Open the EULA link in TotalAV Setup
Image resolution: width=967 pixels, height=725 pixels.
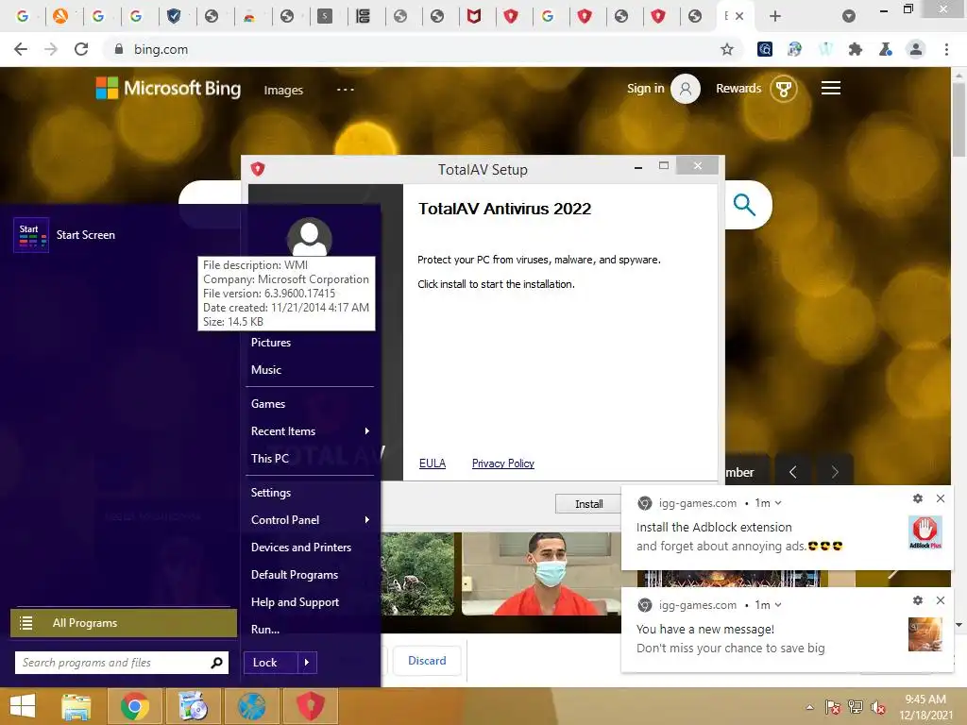click(433, 463)
